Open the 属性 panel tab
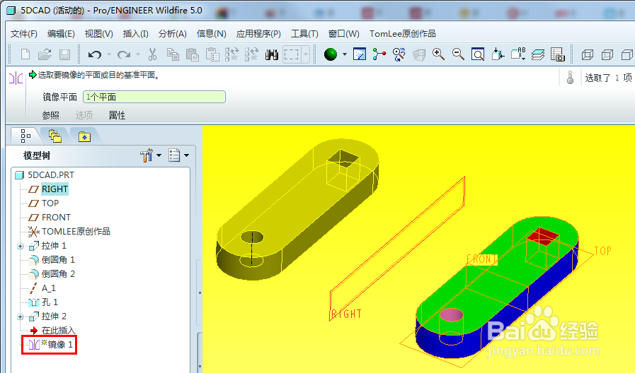Image resolution: width=635 pixels, height=373 pixels. (x=117, y=115)
